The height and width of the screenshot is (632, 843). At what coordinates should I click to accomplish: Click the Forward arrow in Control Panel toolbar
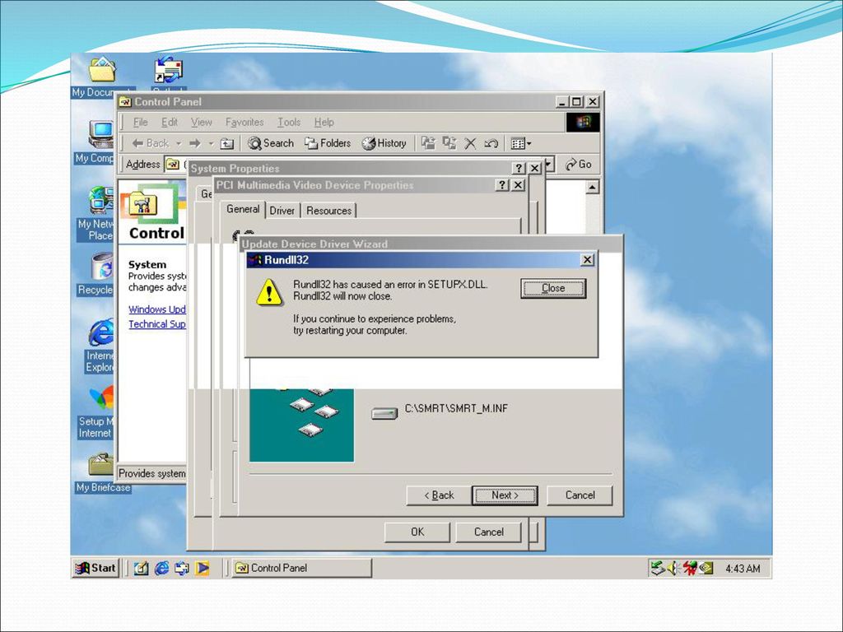[x=194, y=143]
